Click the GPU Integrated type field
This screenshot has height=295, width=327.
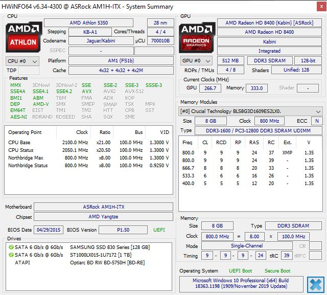click(x=269, y=51)
